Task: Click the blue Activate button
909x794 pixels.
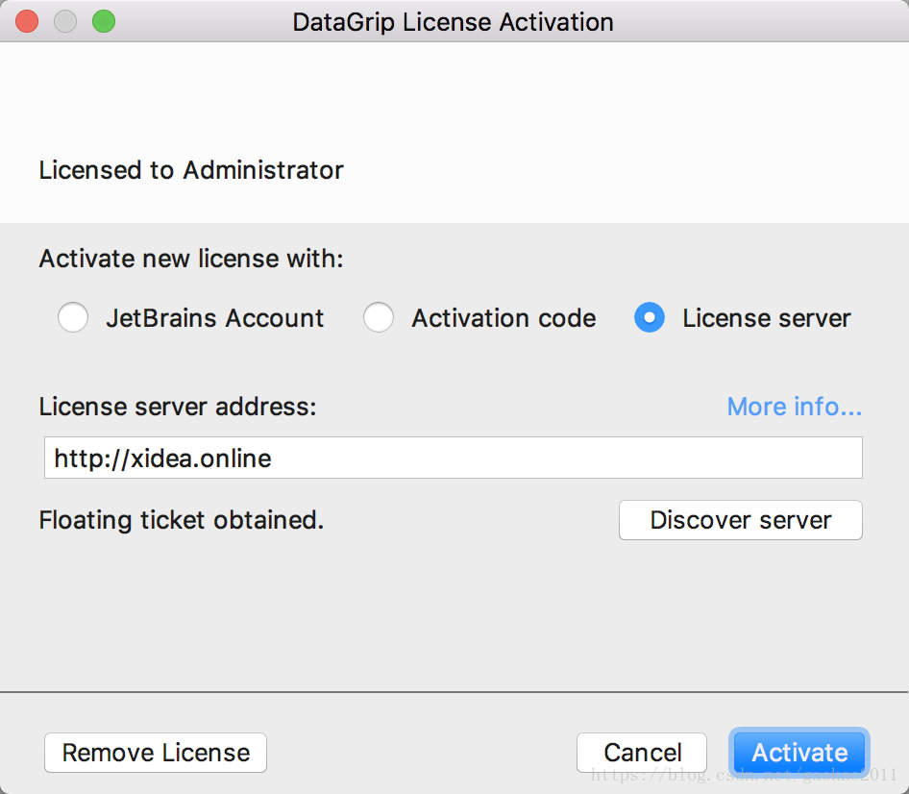Action: 799,753
